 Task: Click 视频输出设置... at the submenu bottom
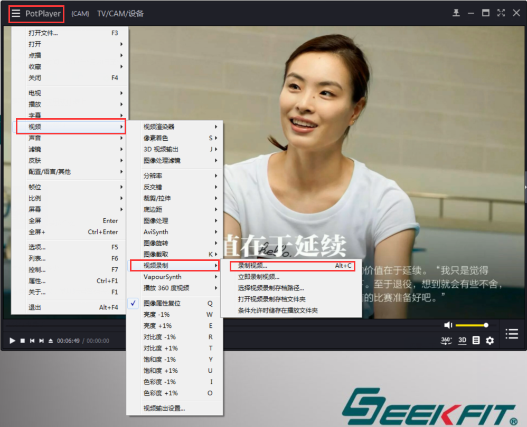point(164,408)
